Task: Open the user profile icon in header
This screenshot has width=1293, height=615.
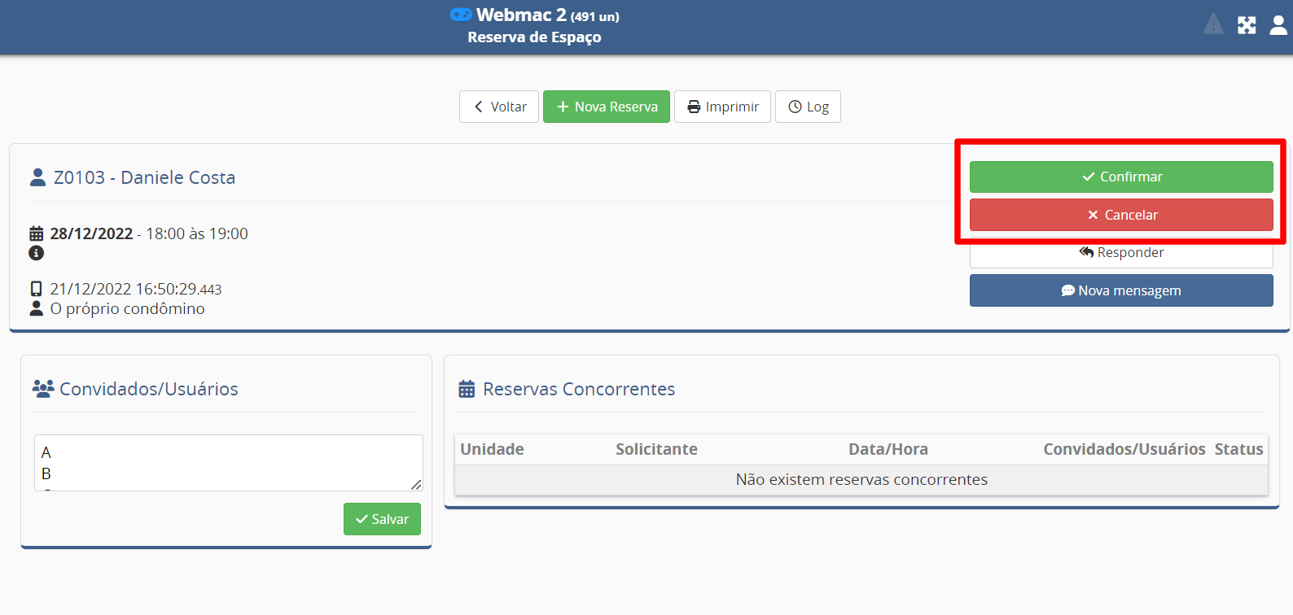Action: click(1278, 25)
